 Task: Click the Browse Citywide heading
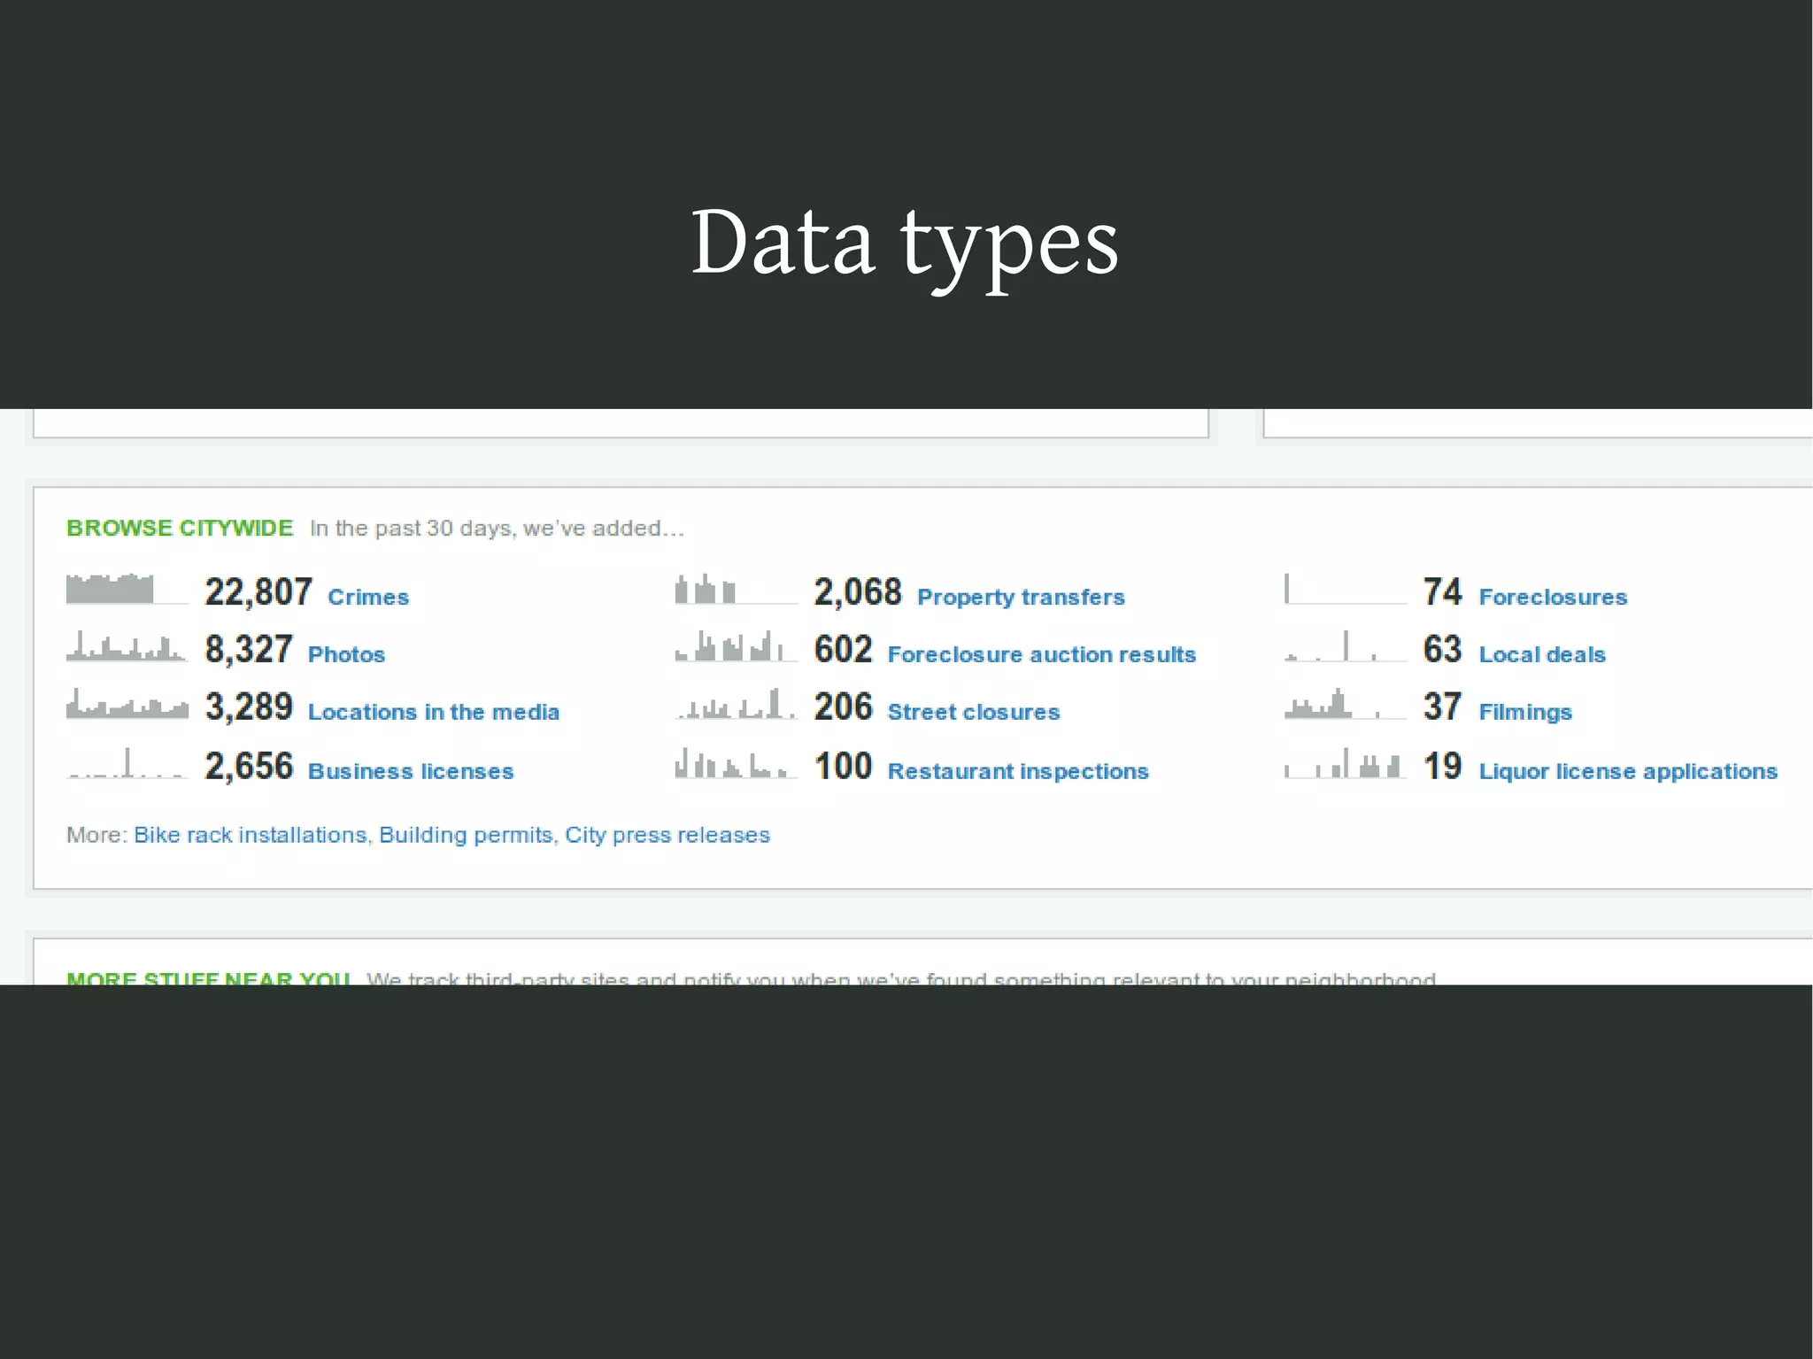pyautogui.click(x=180, y=529)
